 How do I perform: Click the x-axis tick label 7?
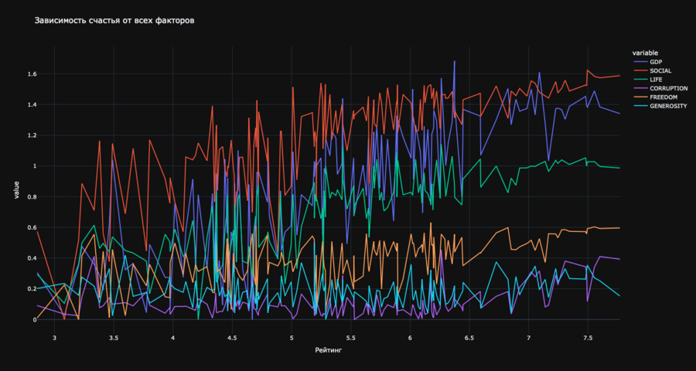(529, 339)
